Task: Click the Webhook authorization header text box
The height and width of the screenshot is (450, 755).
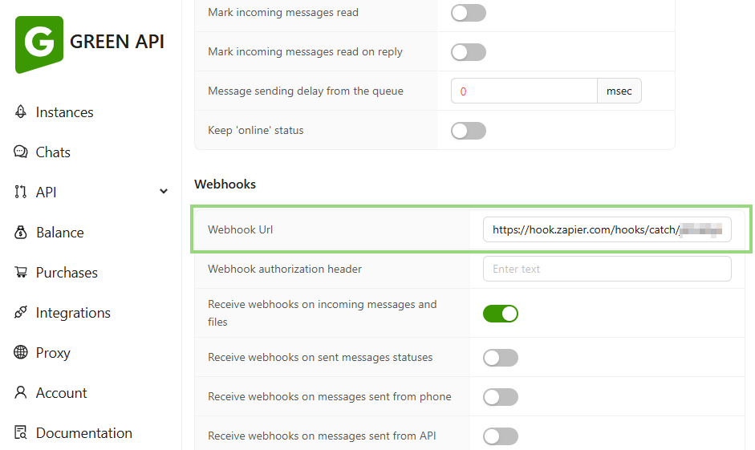Action: 607,270
